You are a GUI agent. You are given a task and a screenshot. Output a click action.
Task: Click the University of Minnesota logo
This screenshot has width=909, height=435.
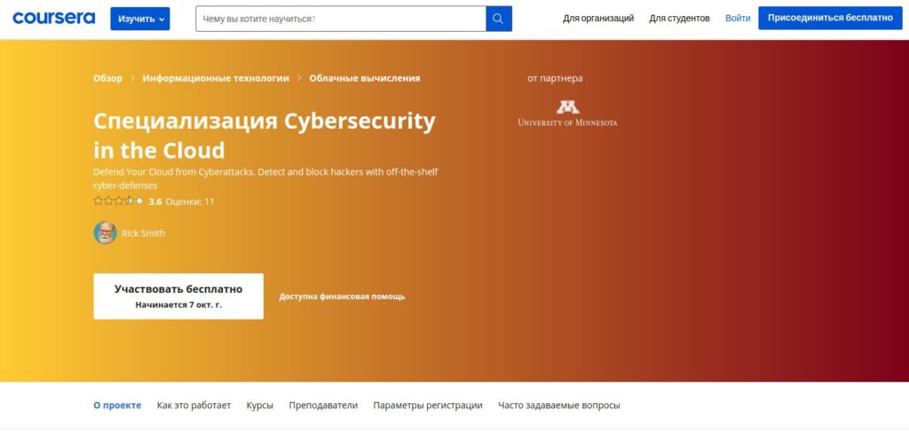point(567,113)
